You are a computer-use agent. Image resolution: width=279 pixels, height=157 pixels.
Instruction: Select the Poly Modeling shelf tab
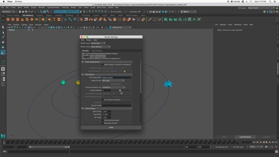point(28,16)
